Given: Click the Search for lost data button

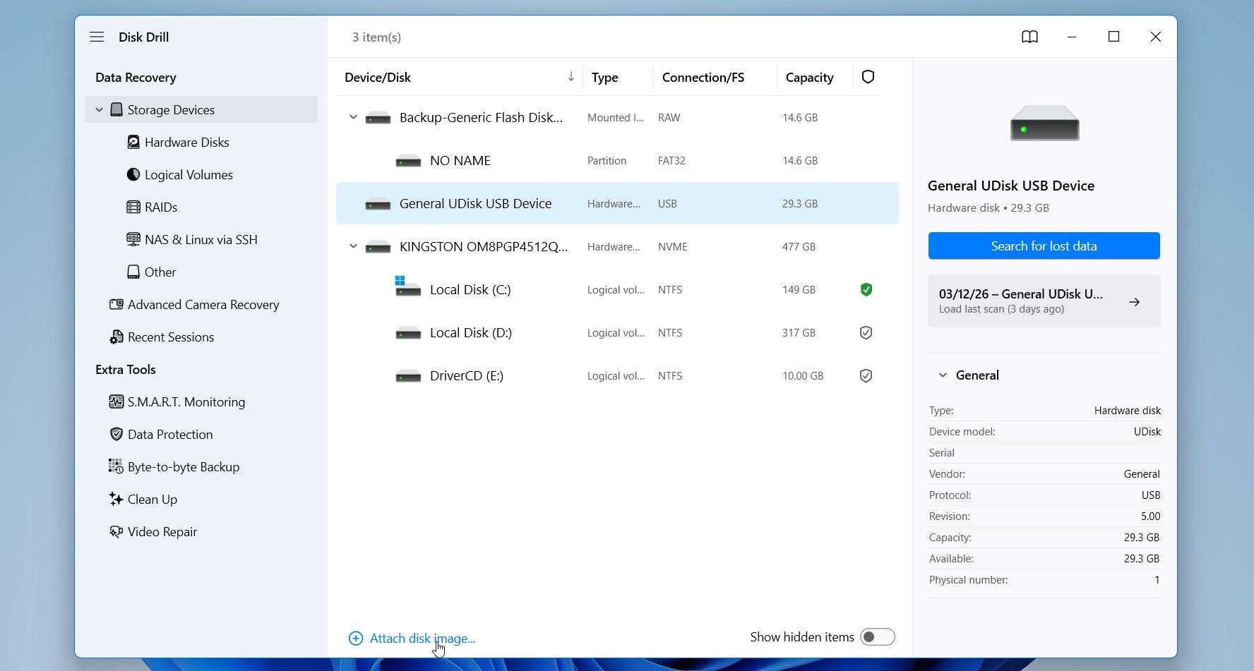Looking at the screenshot, I should pos(1044,246).
